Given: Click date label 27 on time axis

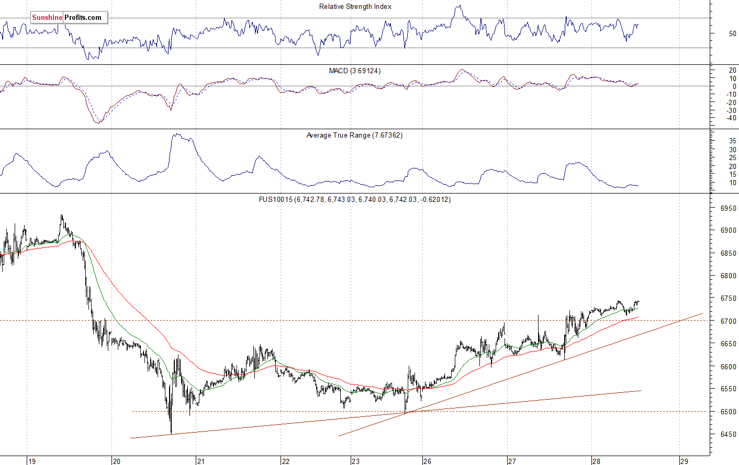Looking at the screenshot, I should tap(511, 461).
